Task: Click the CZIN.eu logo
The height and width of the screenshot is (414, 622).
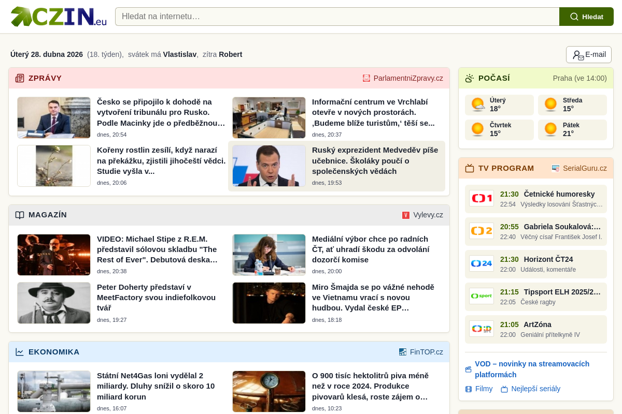Action: point(59,17)
